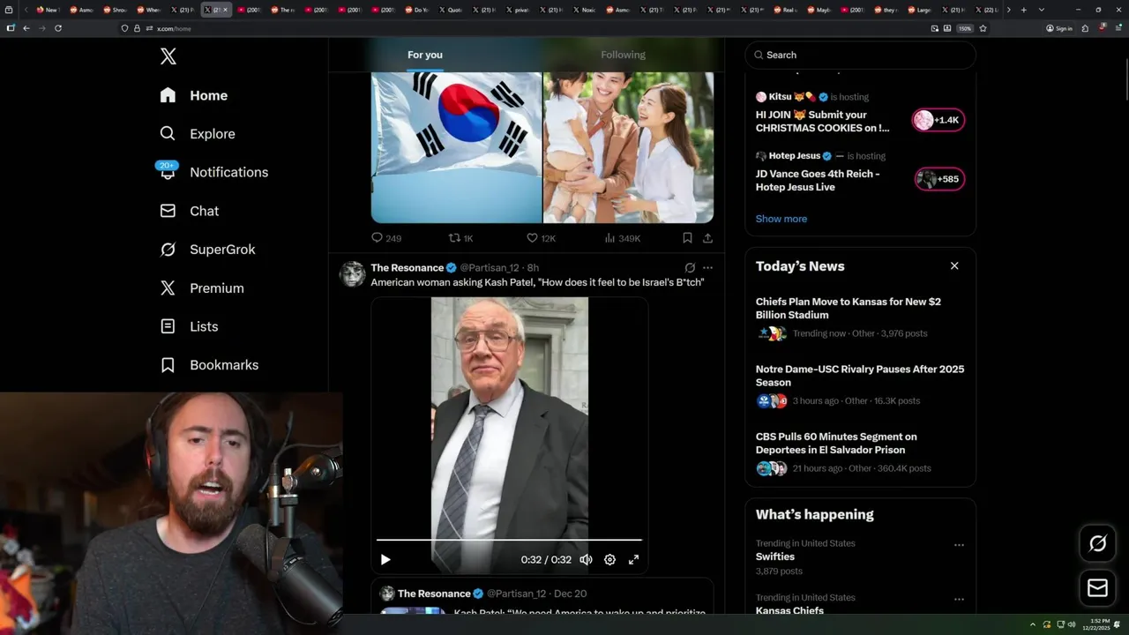Open family photo image in post

click(628, 147)
